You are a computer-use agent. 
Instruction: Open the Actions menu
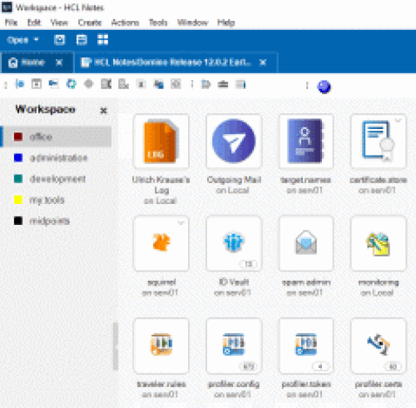pos(125,22)
